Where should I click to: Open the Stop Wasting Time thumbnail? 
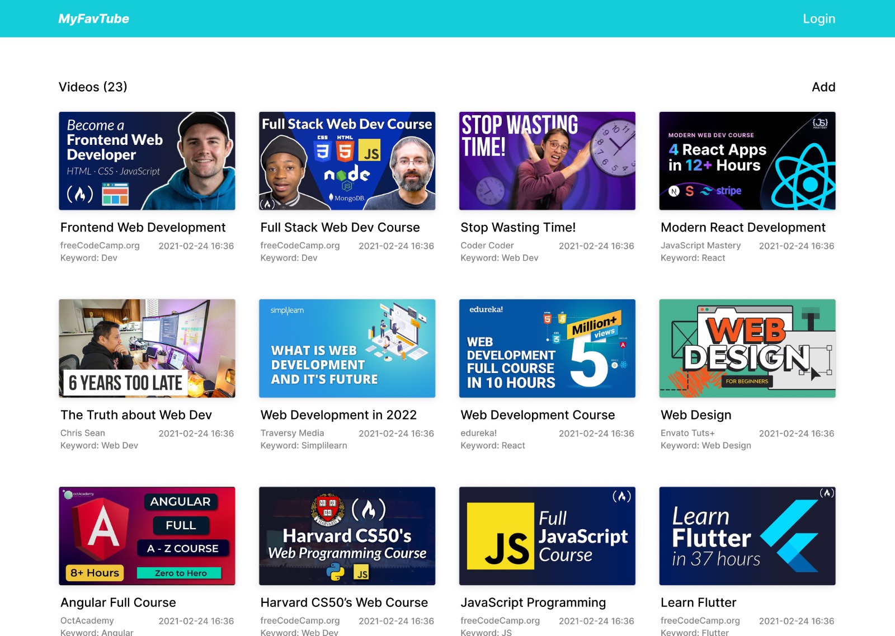coord(547,161)
